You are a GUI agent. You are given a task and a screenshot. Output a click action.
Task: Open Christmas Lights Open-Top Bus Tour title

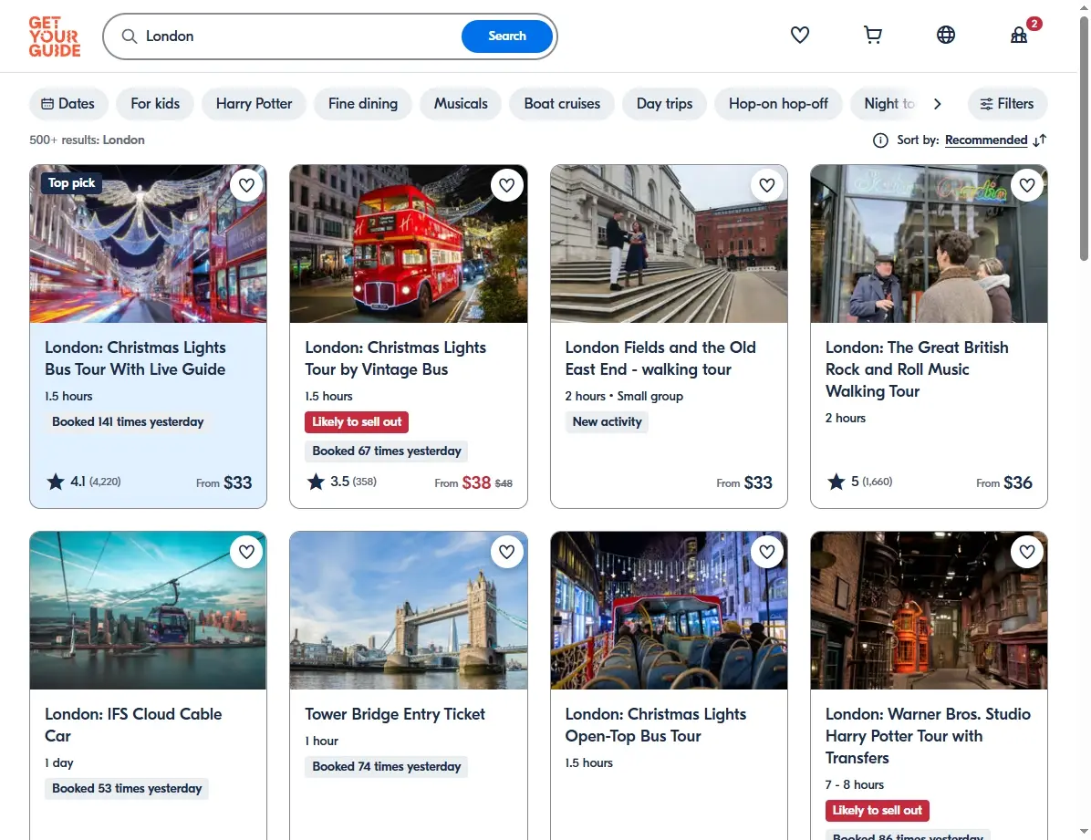click(656, 724)
